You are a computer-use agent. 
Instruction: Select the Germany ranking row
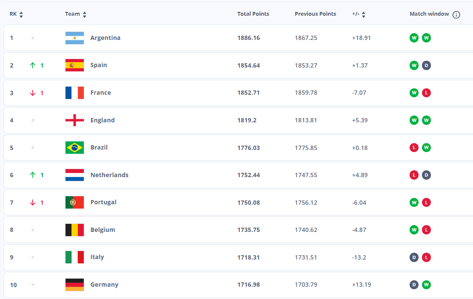tap(238, 285)
